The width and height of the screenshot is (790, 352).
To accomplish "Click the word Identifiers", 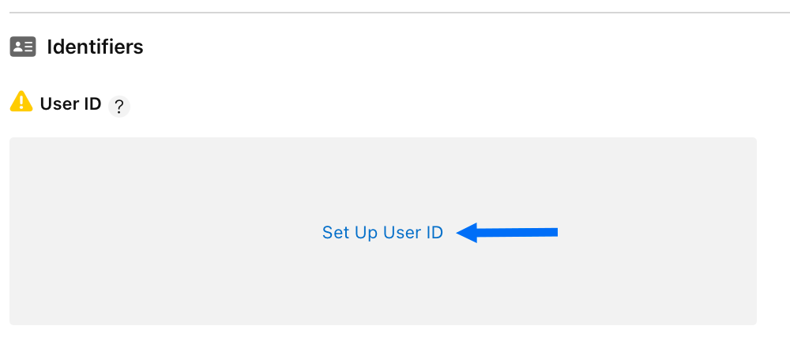I will (x=95, y=47).
